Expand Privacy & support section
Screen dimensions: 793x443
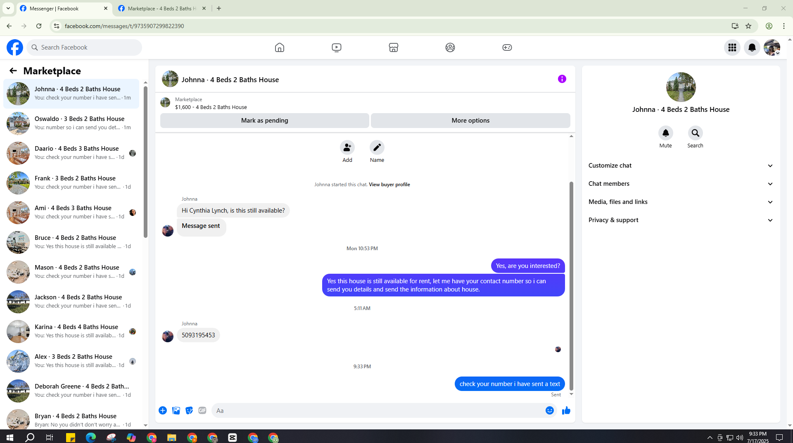681,220
